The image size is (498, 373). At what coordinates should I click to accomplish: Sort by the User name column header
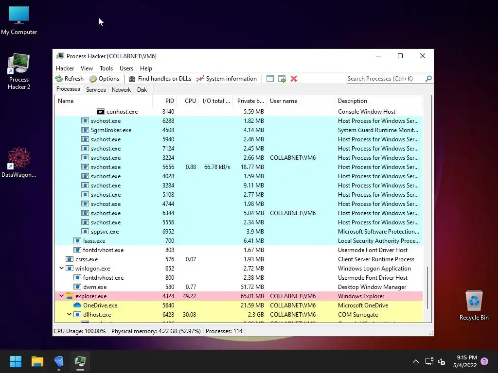pyautogui.click(x=301, y=101)
